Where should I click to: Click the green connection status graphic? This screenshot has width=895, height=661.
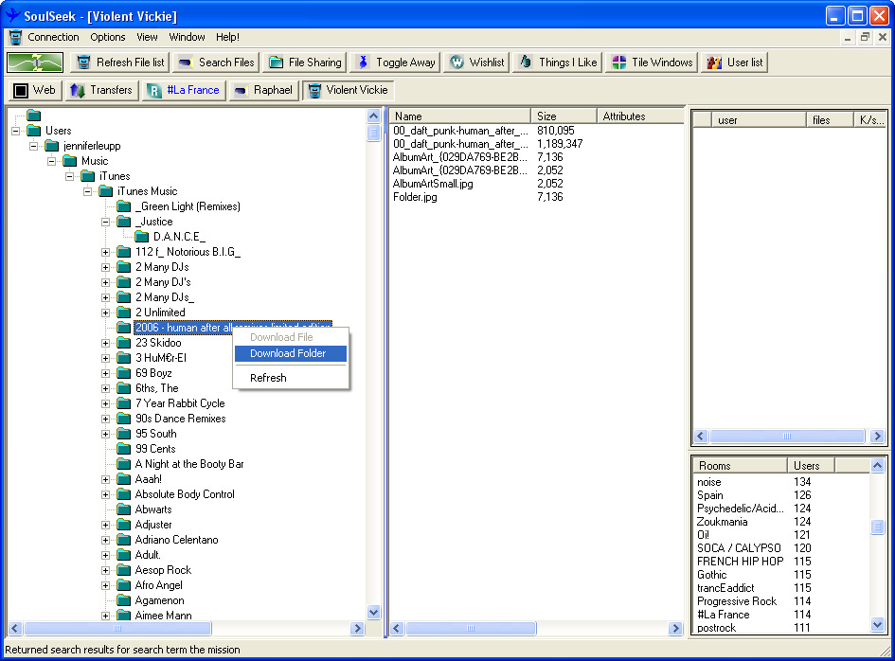click(35, 63)
